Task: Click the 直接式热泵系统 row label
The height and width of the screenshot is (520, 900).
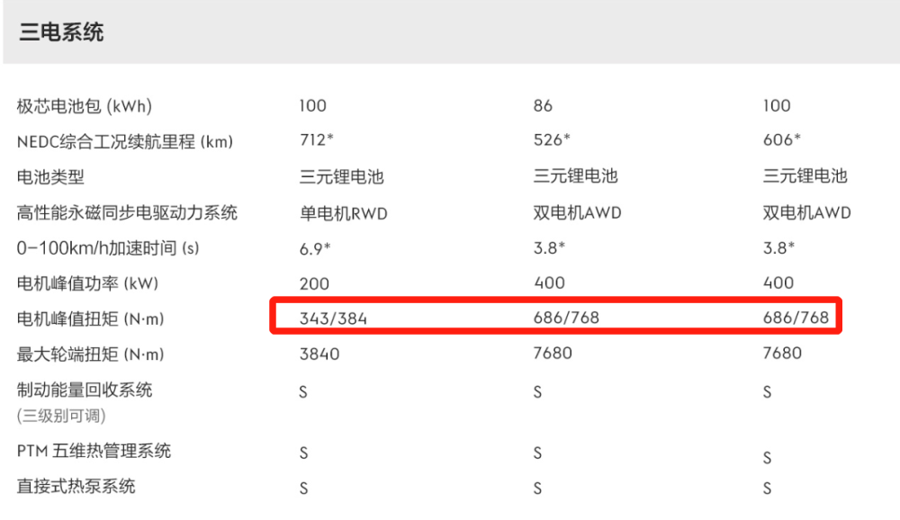Action: tap(76, 487)
